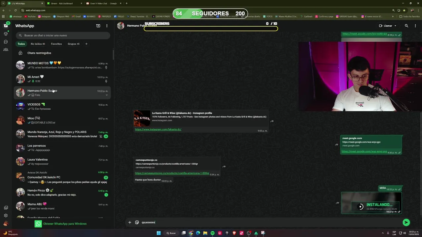Open the Laura Valentina chat

coord(62,162)
